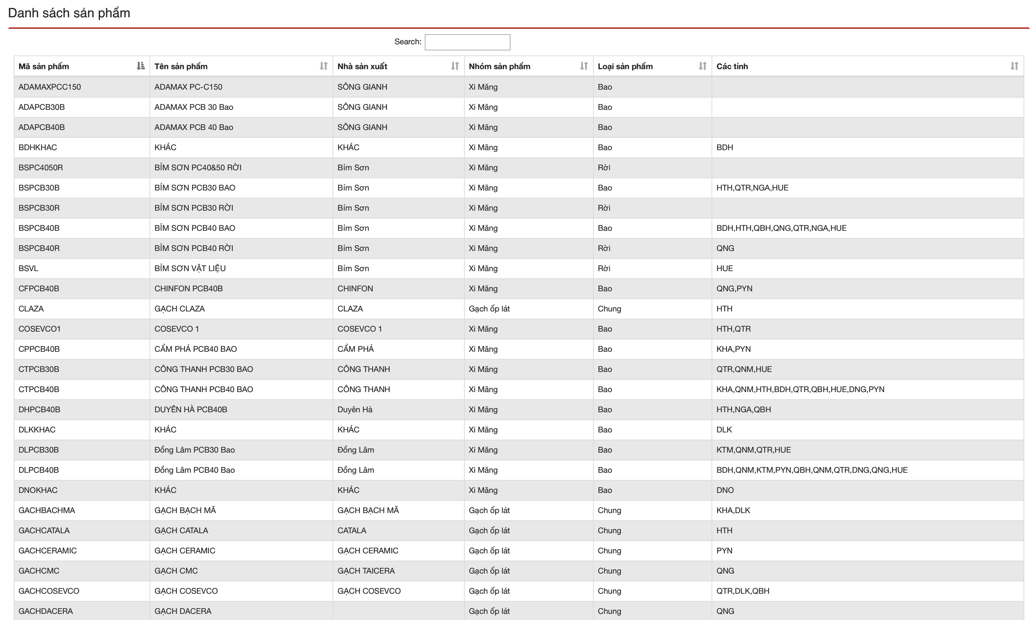The height and width of the screenshot is (620, 1034).
Task: Select the BSPCB30B code cell
Action: pos(82,188)
